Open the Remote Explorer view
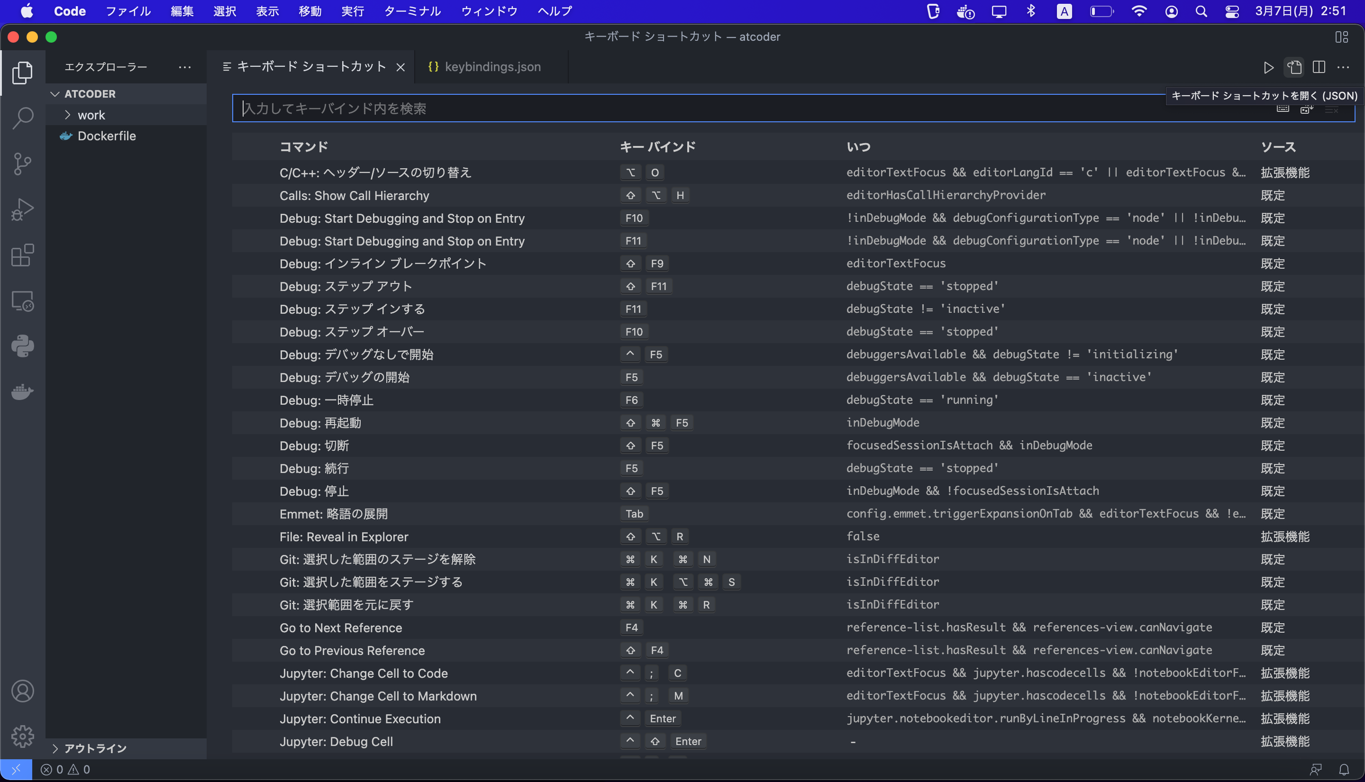Viewport: 1365px width, 782px height. pyautogui.click(x=22, y=301)
